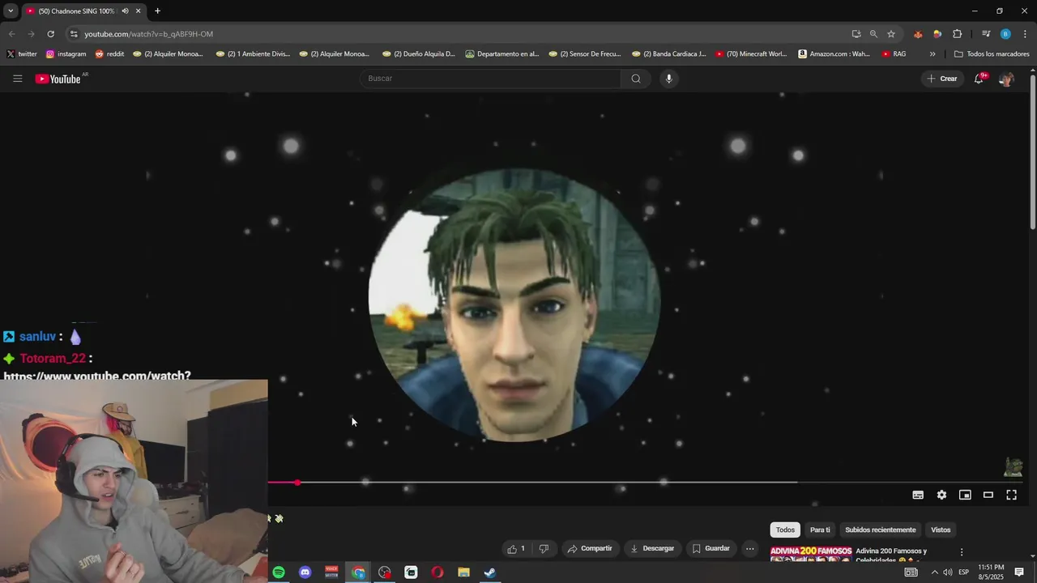Select the Vistos filter chip
1037x583 pixels.
click(941, 530)
